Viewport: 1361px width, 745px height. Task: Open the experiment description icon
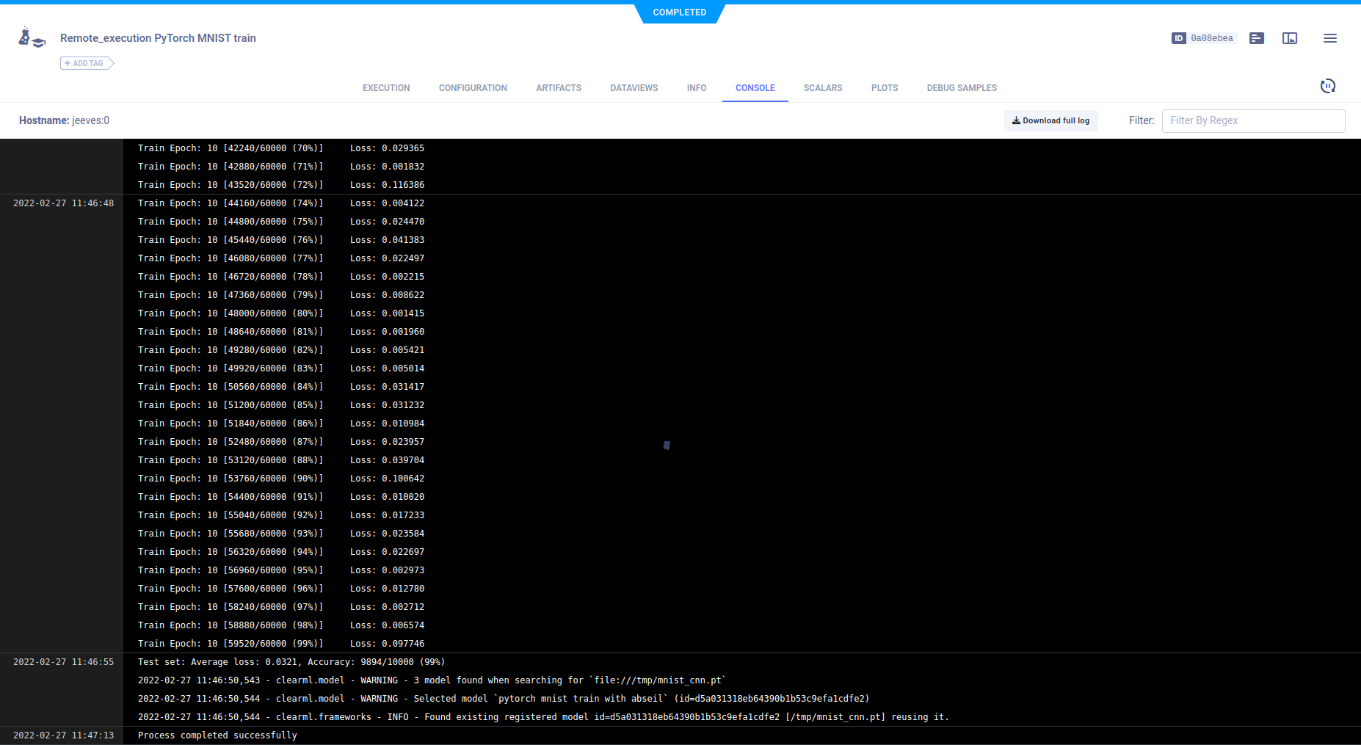1256,38
